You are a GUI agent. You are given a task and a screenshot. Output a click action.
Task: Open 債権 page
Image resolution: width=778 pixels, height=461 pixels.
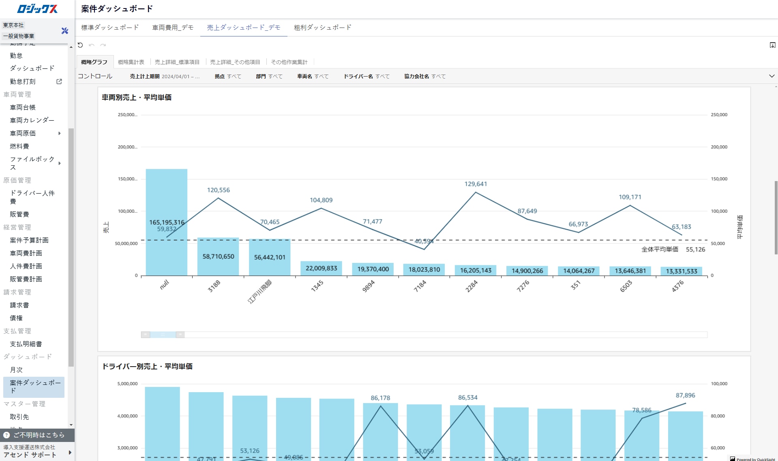coord(16,318)
